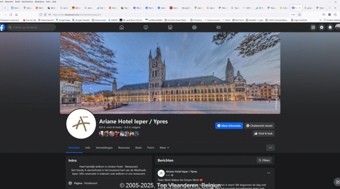Image resolution: width=340 pixels, height=189 pixels.
Task: Open the Google Translate bookmark
Action: (x=81, y=20)
